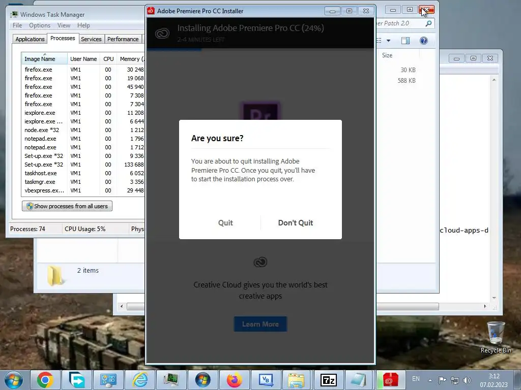521x390 pixels.
Task: Select the Set-up.exe *32 row using 9 336
Action: click(x=83, y=156)
